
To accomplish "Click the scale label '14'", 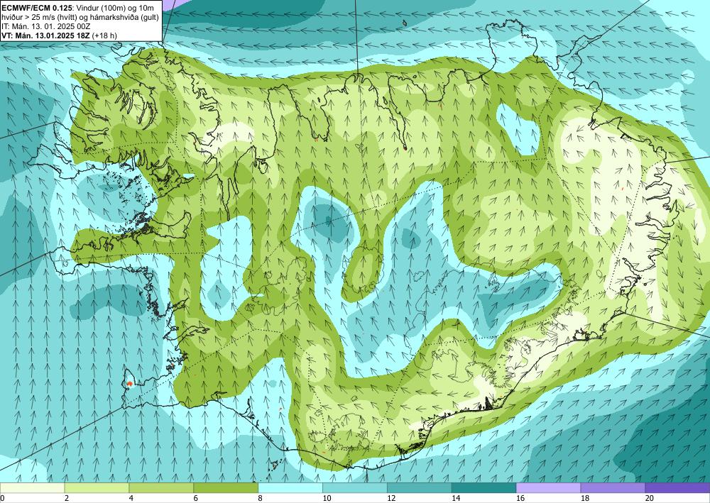I will click(456, 499).
